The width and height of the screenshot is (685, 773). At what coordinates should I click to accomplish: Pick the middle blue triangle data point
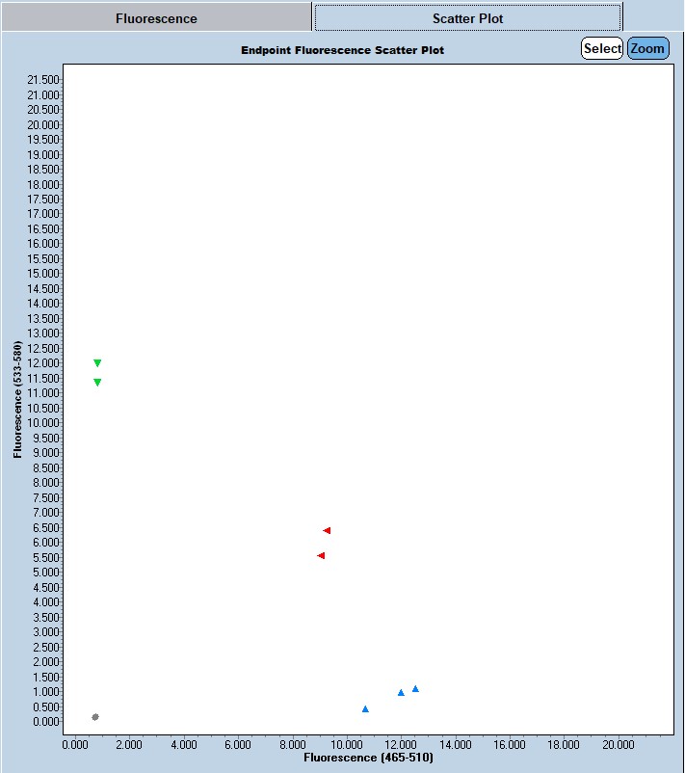click(401, 692)
